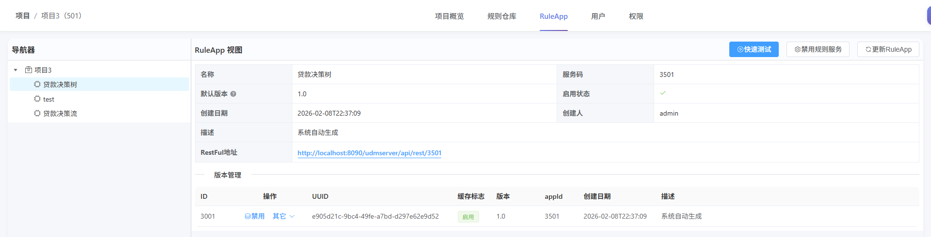Click the help icon beside 默认版本
Viewport: 931px width, 237px height.
(233, 94)
